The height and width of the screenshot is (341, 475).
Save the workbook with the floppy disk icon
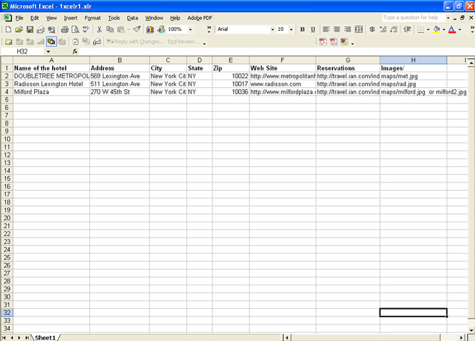pyautogui.click(x=30, y=29)
